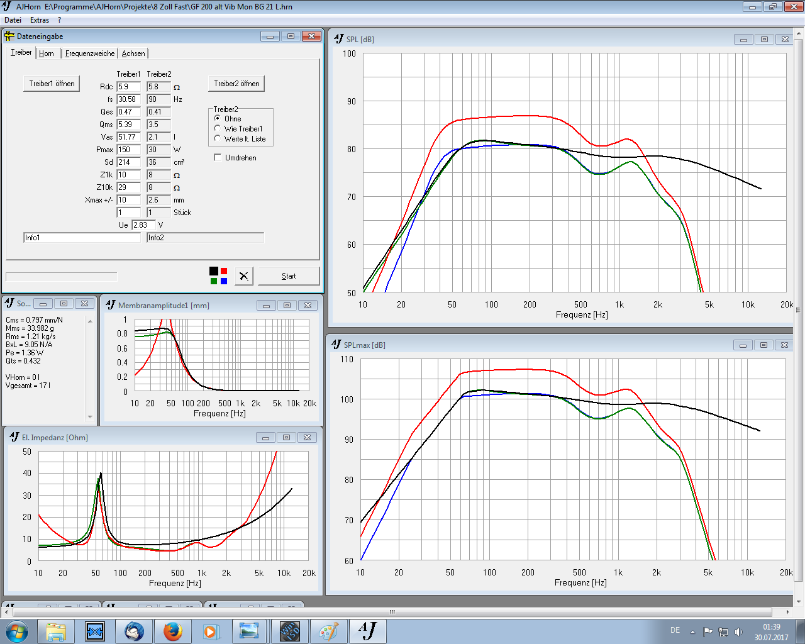
Task: Open Windows Media Player from taskbar
Action: coord(211,631)
